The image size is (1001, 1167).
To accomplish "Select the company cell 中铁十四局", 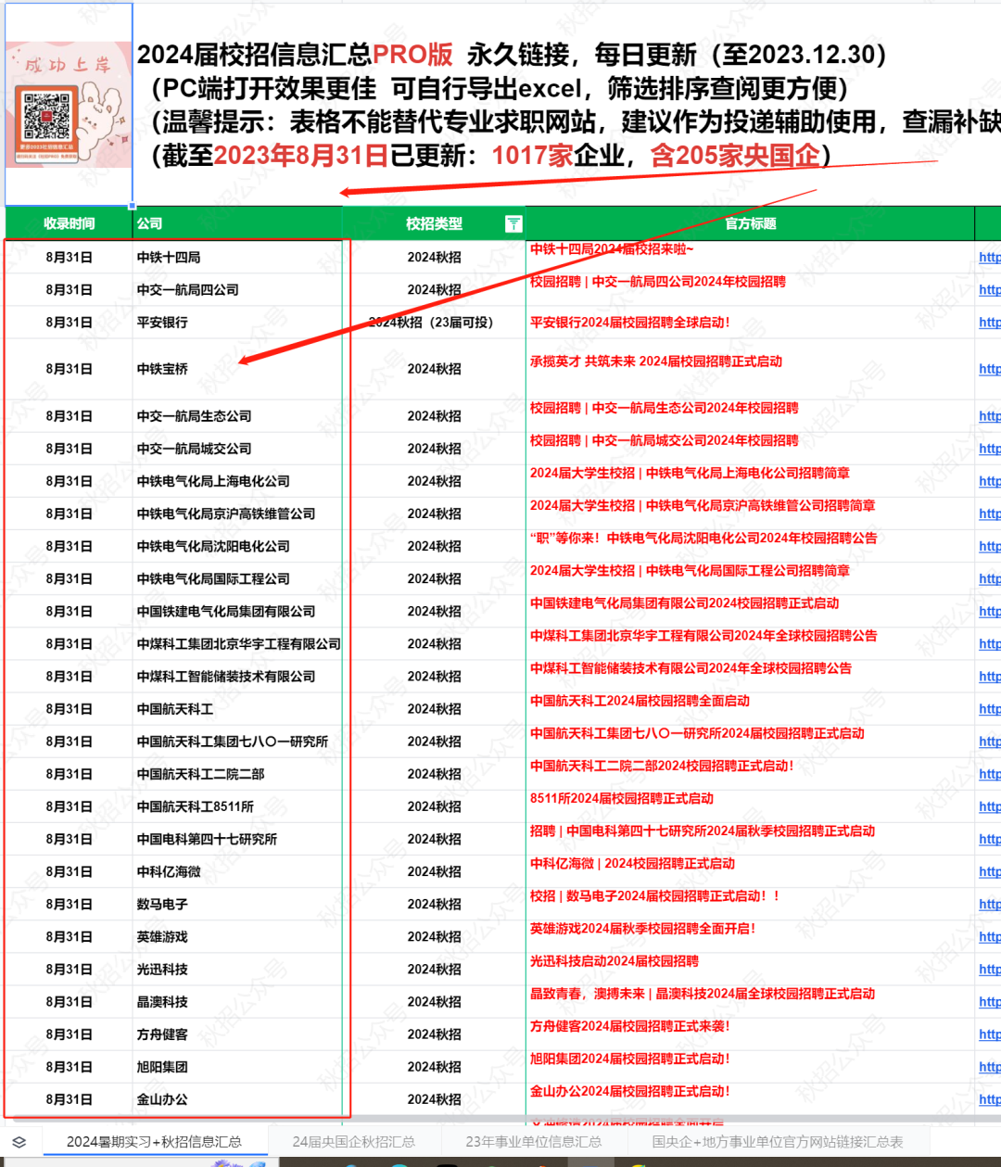I will pos(237,257).
